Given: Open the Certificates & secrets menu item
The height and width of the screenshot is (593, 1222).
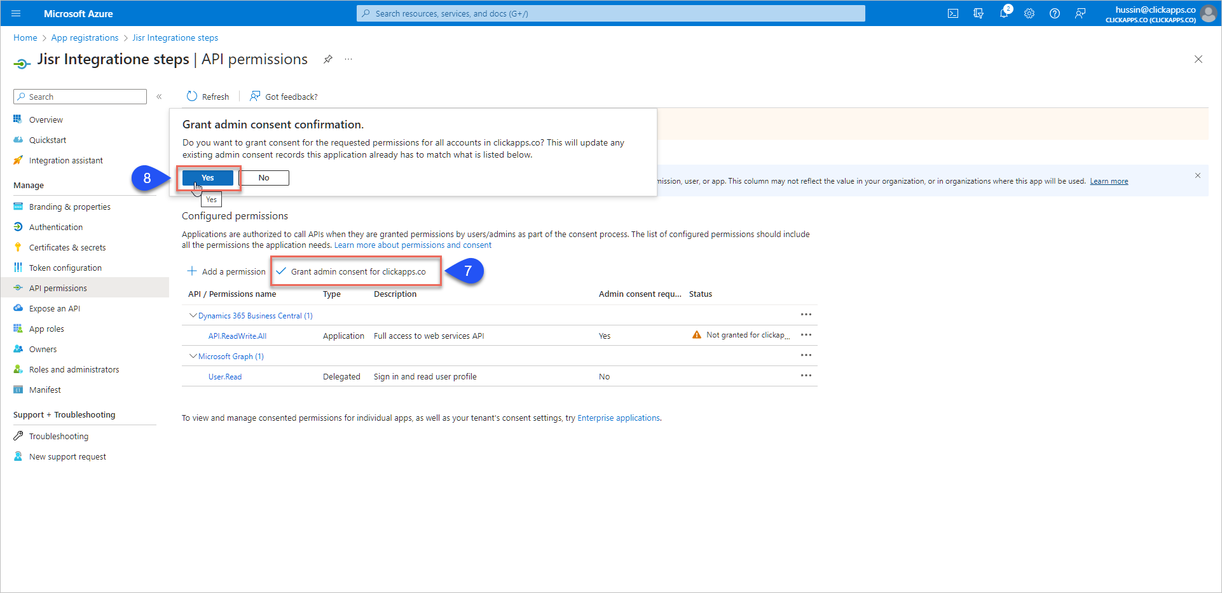Looking at the screenshot, I should (x=67, y=247).
